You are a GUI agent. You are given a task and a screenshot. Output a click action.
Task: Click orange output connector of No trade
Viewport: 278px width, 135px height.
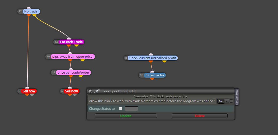click(29, 15)
